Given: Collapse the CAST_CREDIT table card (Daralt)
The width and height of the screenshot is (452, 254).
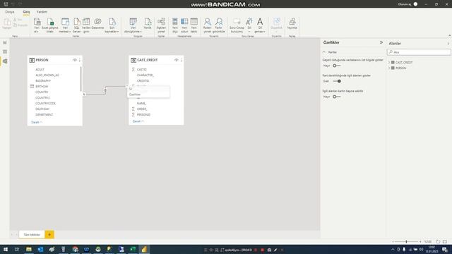Looking at the screenshot, I should coord(138,121).
